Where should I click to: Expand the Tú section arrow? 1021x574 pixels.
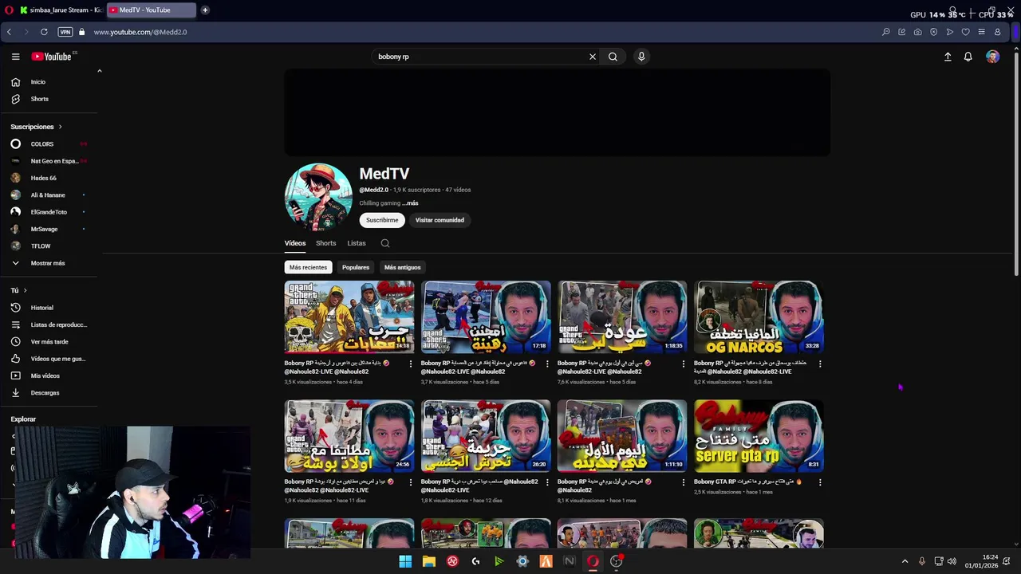25,290
